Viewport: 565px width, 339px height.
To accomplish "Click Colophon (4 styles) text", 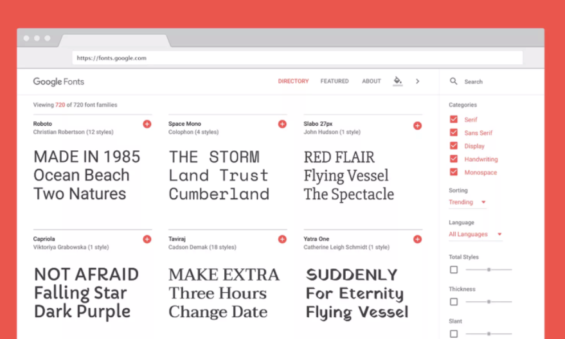I will [193, 132].
